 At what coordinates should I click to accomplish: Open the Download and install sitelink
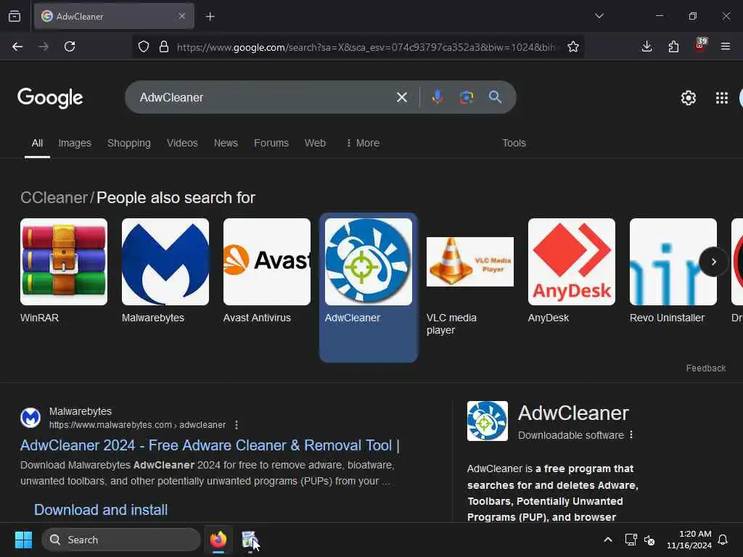click(101, 510)
